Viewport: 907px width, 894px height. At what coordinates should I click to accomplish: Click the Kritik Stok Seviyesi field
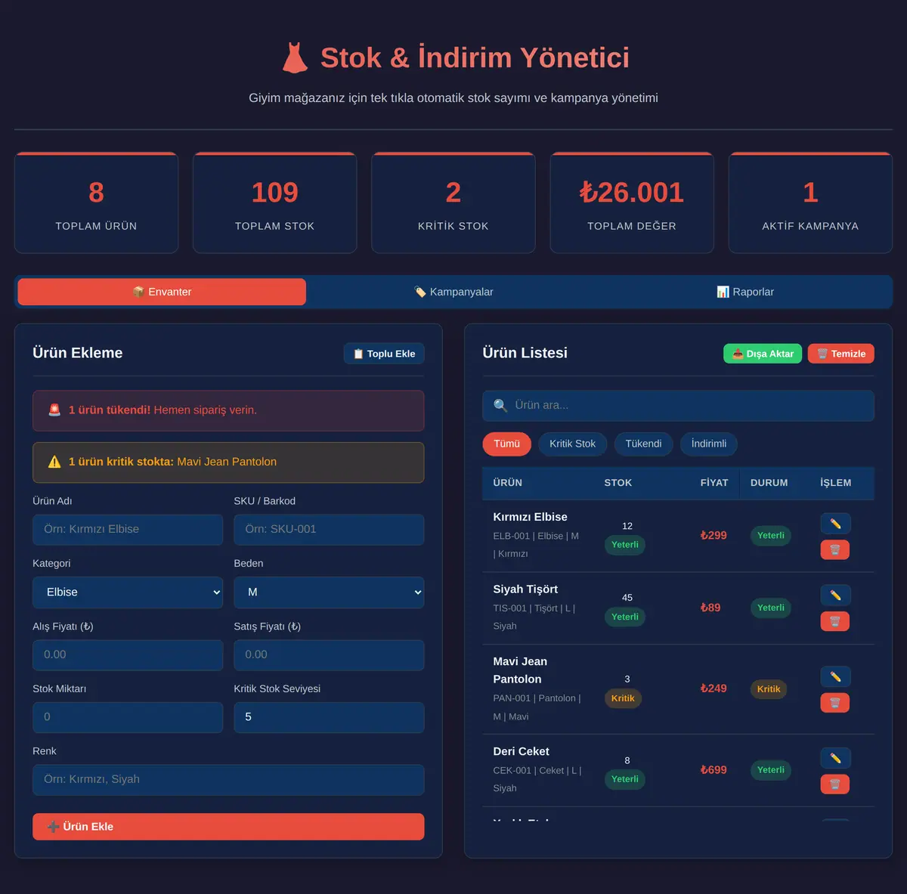click(x=329, y=717)
